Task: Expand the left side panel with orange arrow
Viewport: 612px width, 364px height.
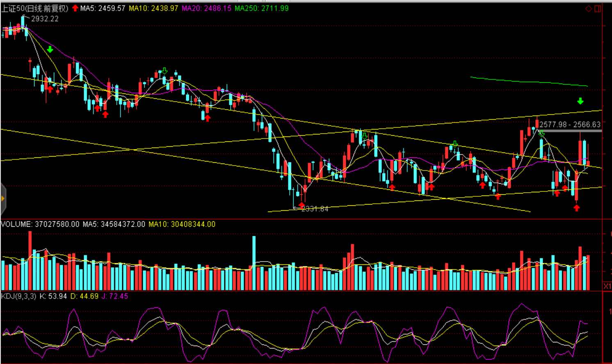Action: 3,199
